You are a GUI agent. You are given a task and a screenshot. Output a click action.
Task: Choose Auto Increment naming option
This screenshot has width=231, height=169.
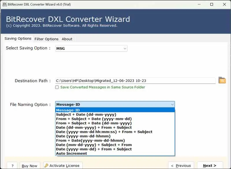click(x=115, y=153)
